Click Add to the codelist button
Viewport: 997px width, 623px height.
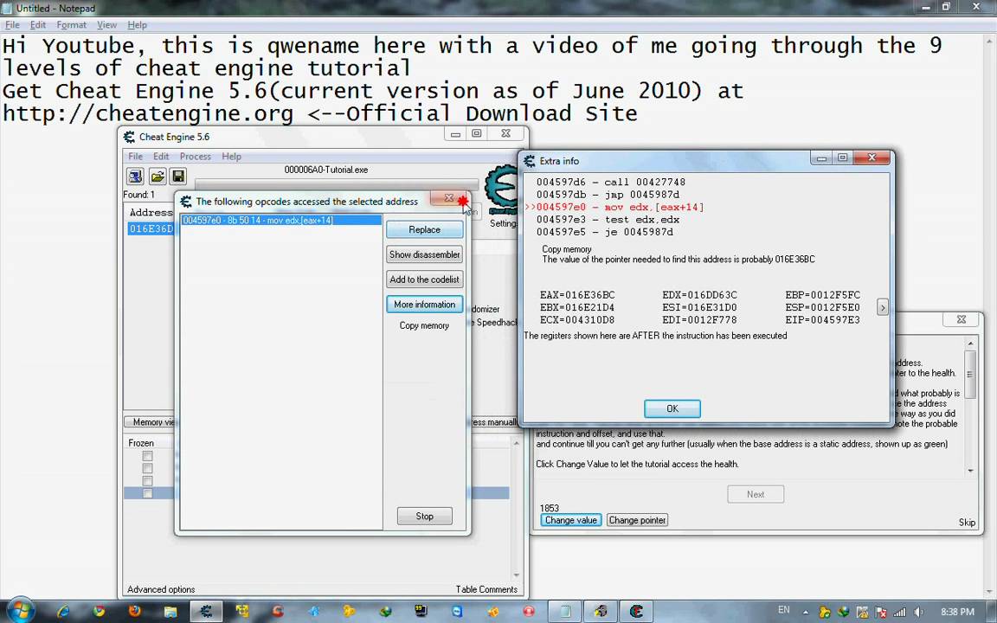tap(424, 279)
